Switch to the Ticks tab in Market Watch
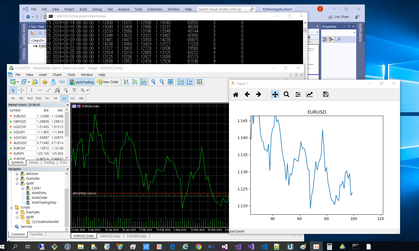The width and height of the screenshot is (419, 251). (63, 163)
